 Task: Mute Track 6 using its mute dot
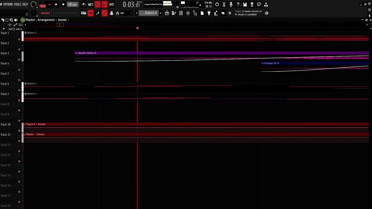tap(19, 90)
